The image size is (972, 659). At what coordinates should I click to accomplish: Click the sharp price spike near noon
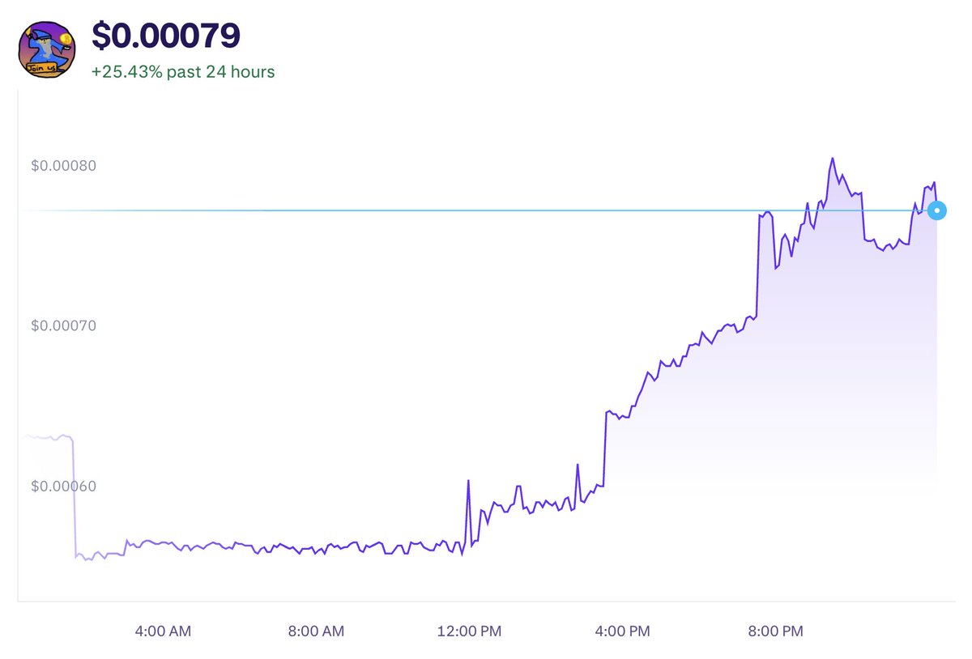(x=469, y=482)
